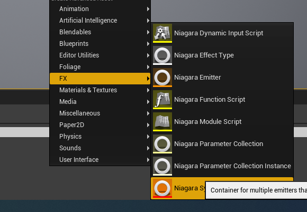Viewport: 307px width, 212px height.
Task: Choose the Paper2D menu entry
Action: pyautogui.click(x=100, y=125)
